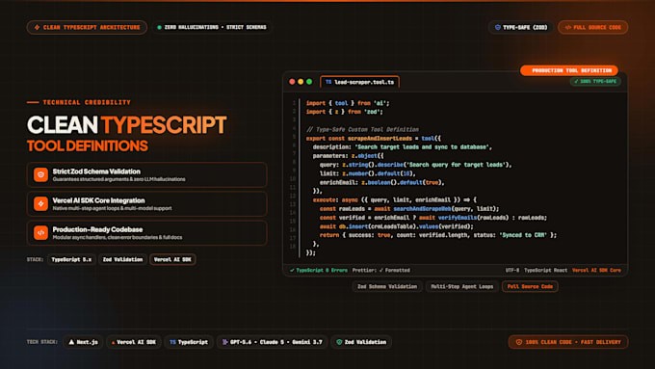Click the Full Source Code chip below editor
Viewport: 655px width, 369px height.
(x=530, y=286)
